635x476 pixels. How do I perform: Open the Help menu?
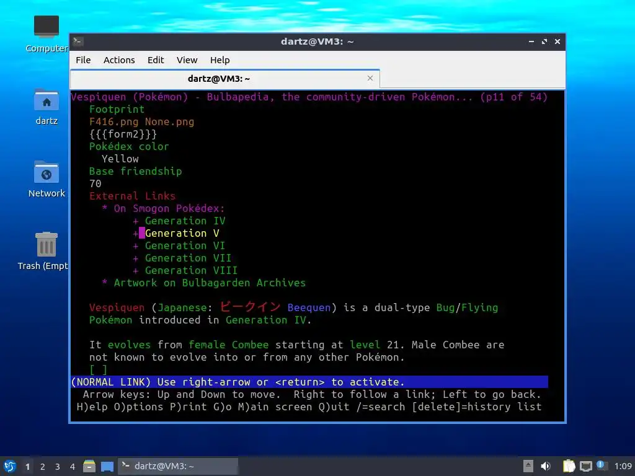point(220,60)
